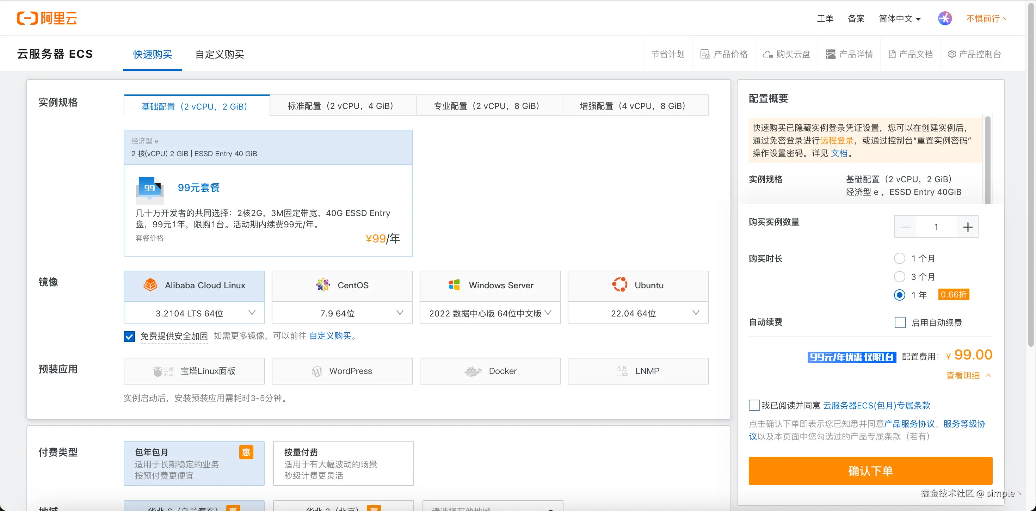The height and width of the screenshot is (511, 1036).
Task: Select the 1 年 duration radio
Action: 899,295
